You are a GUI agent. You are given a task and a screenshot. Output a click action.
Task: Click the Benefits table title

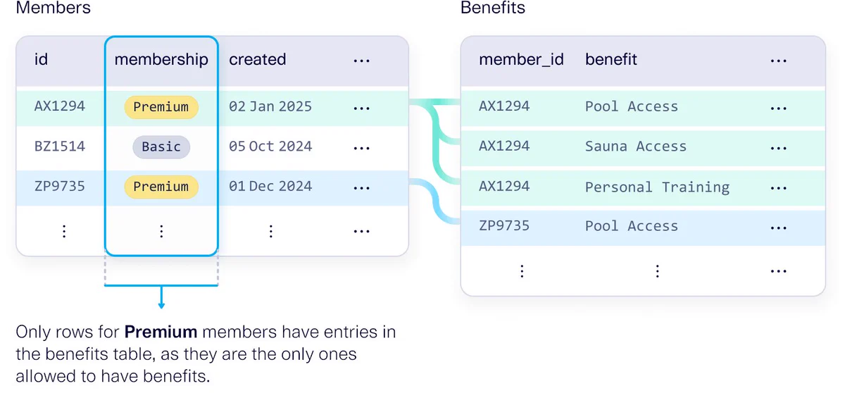pyautogui.click(x=493, y=8)
